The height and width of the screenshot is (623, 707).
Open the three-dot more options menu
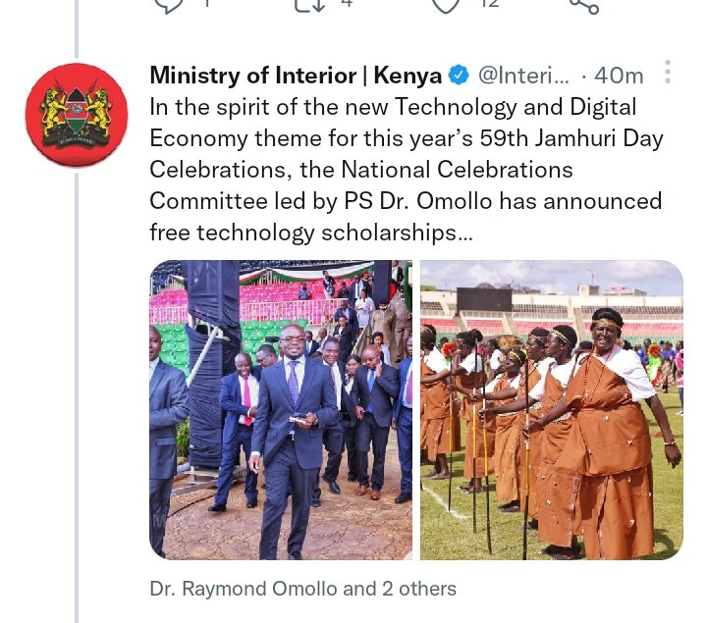(x=668, y=72)
